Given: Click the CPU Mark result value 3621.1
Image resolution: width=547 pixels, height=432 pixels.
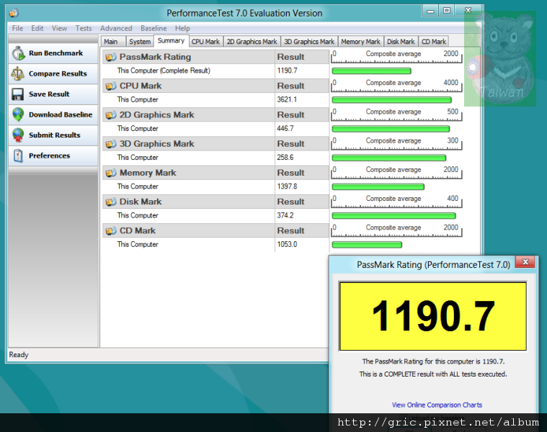Looking at the screenshot, I should pyautogui.click(x=287, y=99).
